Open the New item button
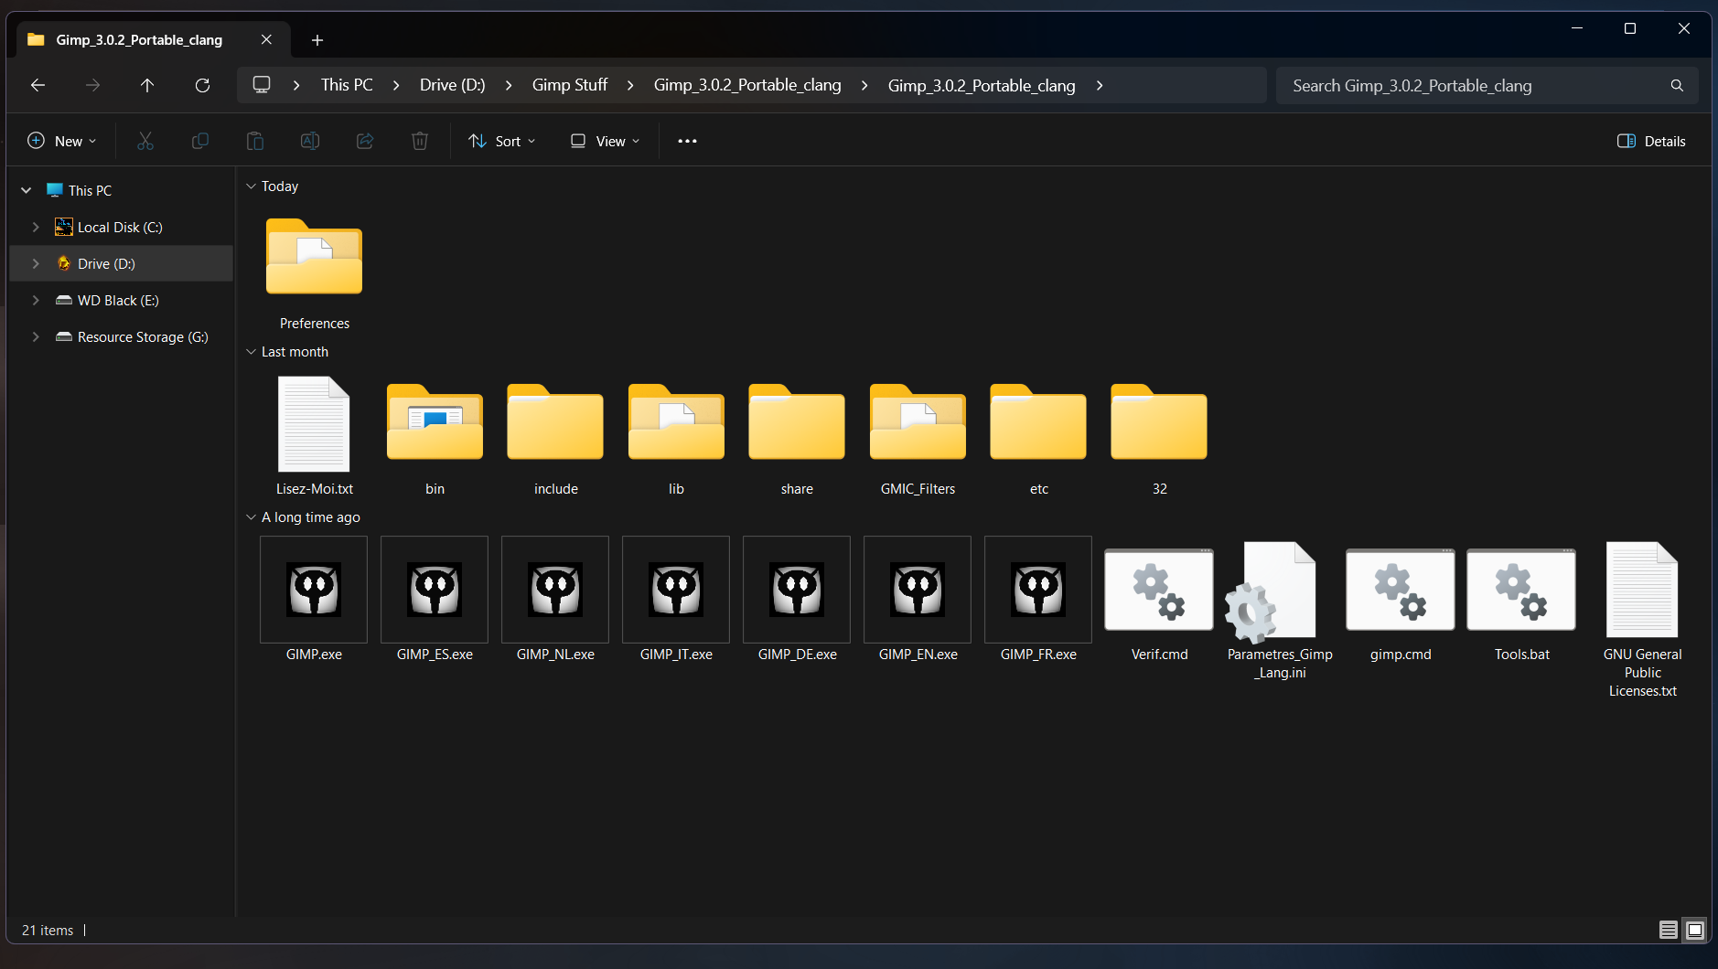This screenshot has width=1718, height=969. [62, 141]
